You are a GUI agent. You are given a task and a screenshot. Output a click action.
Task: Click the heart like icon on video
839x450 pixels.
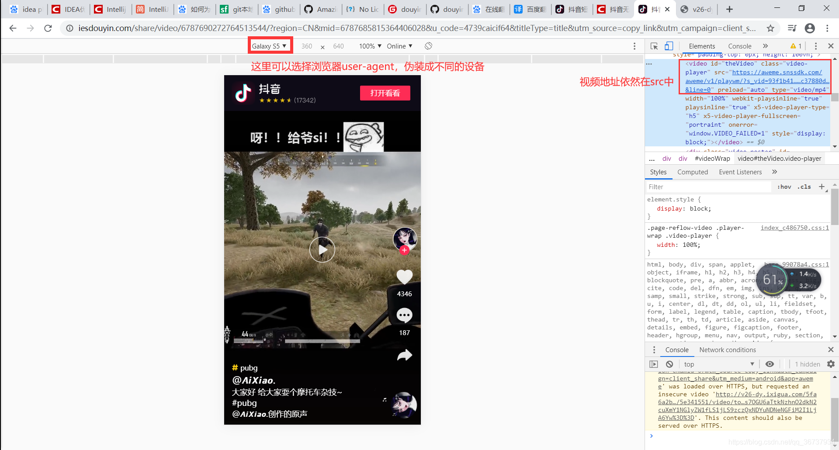(x=404, y=277)
